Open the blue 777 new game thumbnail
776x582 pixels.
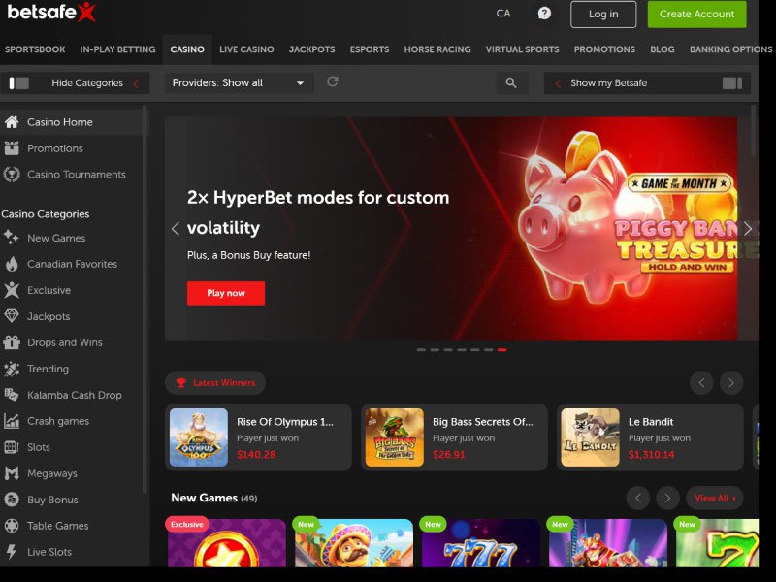(x=480, y=542)
